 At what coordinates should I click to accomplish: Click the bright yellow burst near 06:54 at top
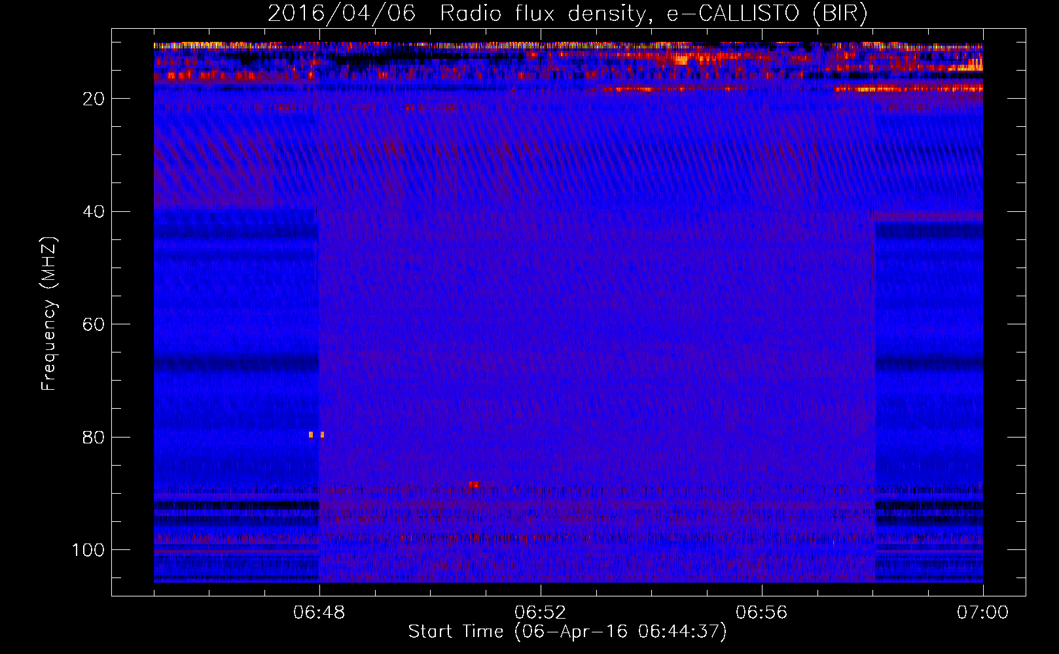click(x=681, y=60)
